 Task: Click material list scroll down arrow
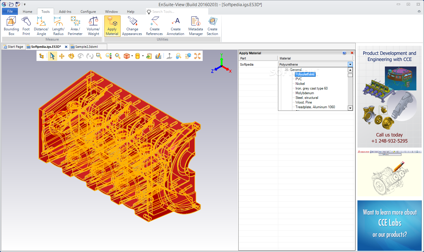click(350, 108)
